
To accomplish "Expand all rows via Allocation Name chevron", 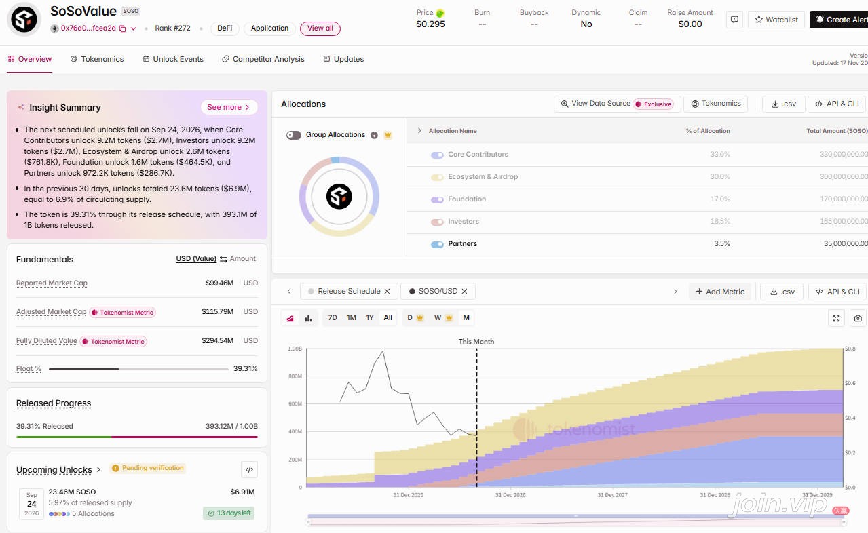I will 419,131.
